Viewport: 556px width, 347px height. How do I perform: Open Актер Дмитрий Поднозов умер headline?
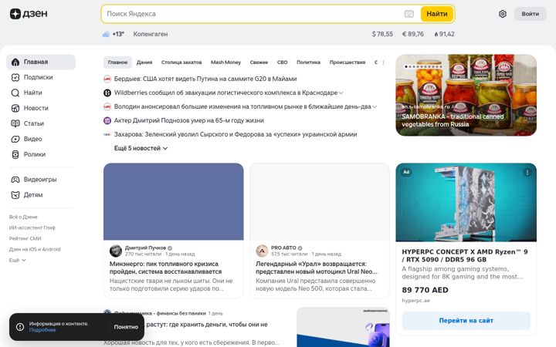[x=189, y=120]
